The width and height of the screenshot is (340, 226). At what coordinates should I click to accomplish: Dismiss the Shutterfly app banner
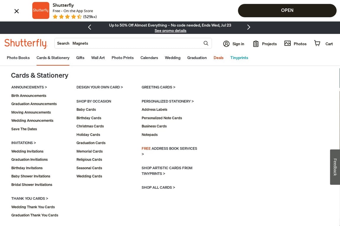(17, 11)
